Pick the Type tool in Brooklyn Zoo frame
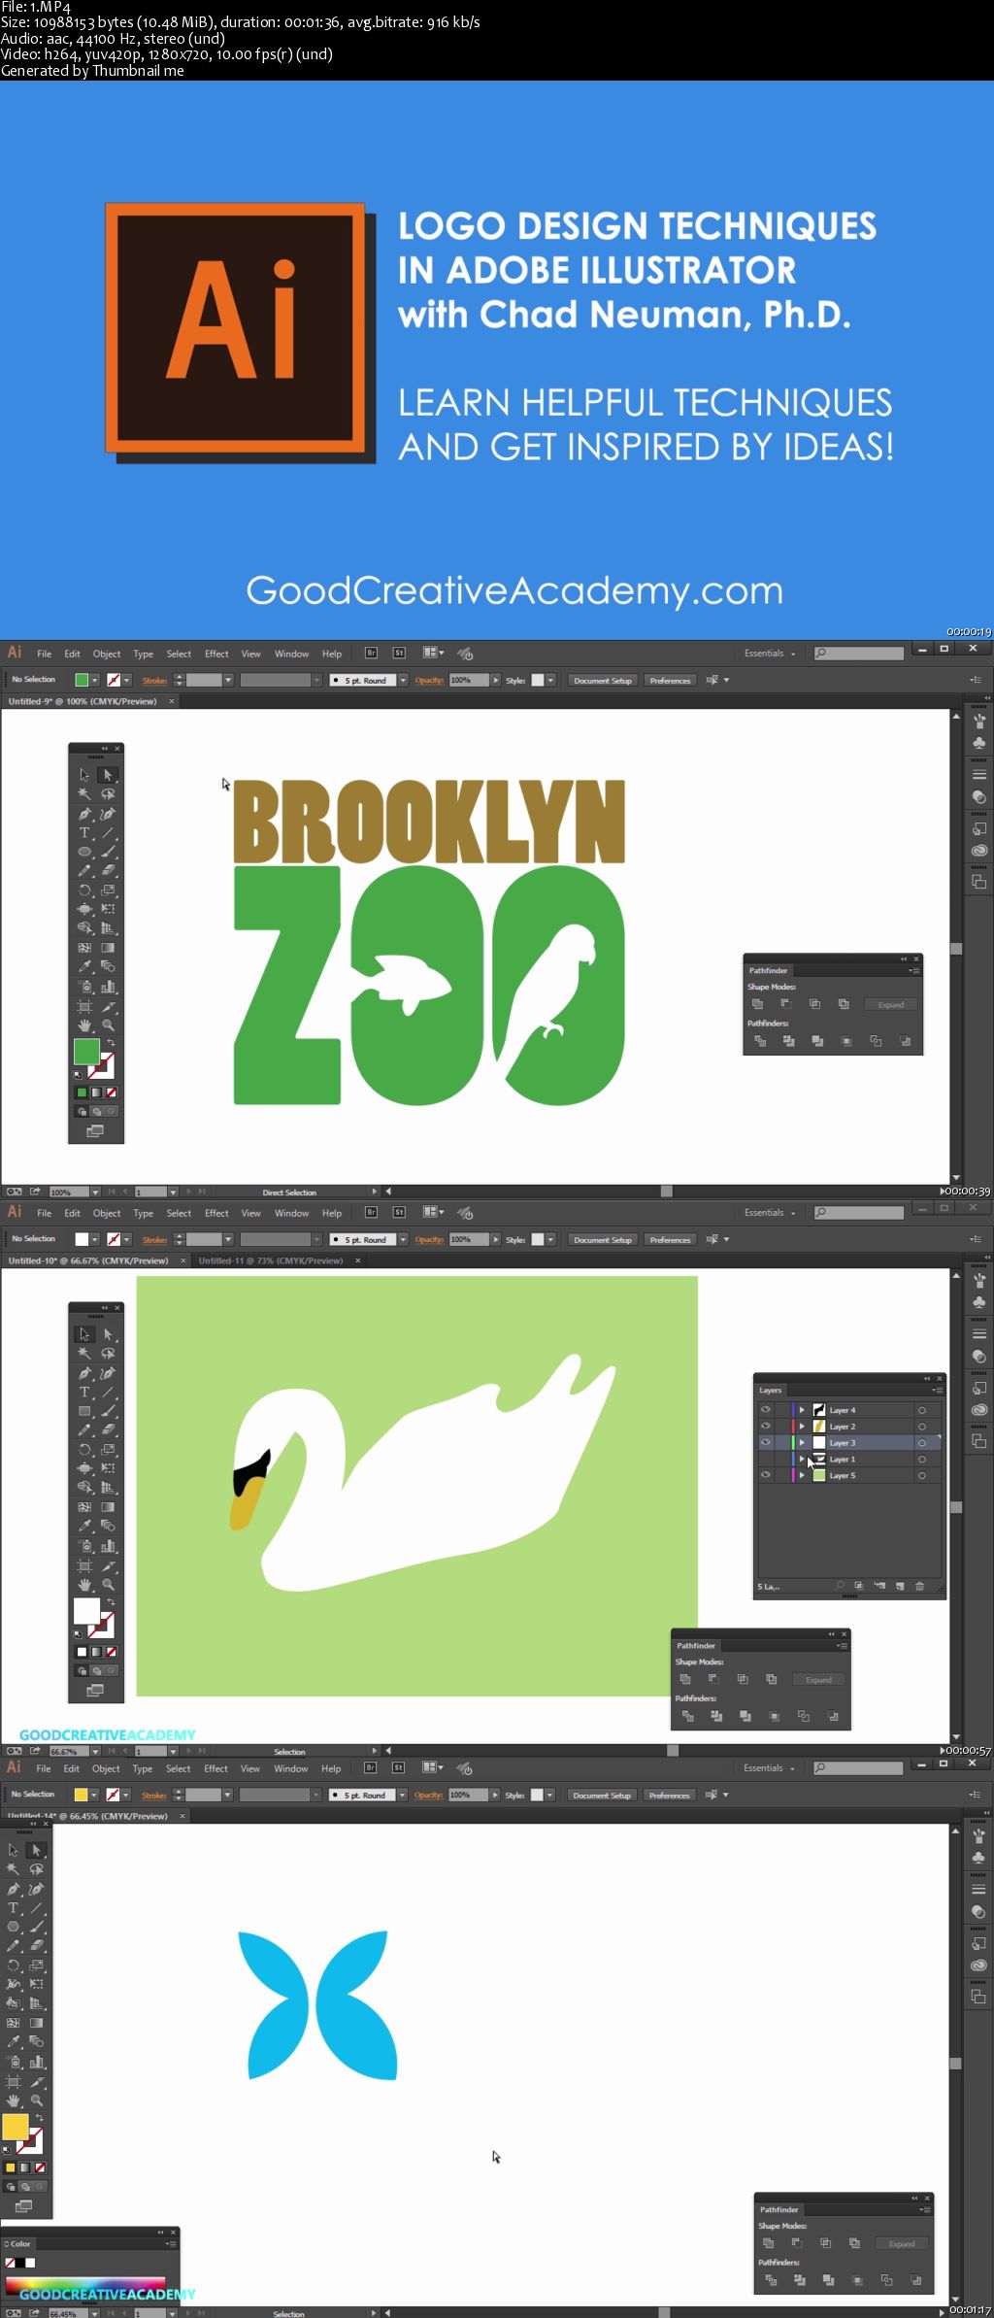Image resolution: width=994 pixels, height=2318 pixels. [84, 833]
